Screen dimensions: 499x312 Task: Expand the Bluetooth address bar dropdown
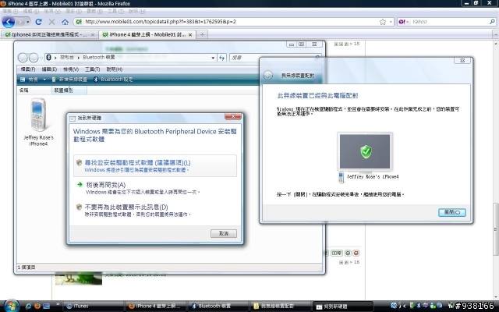click(x=213, y=58)
